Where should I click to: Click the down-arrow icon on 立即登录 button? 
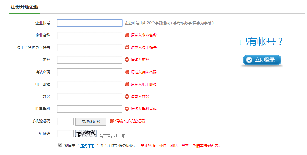[249, 60]
